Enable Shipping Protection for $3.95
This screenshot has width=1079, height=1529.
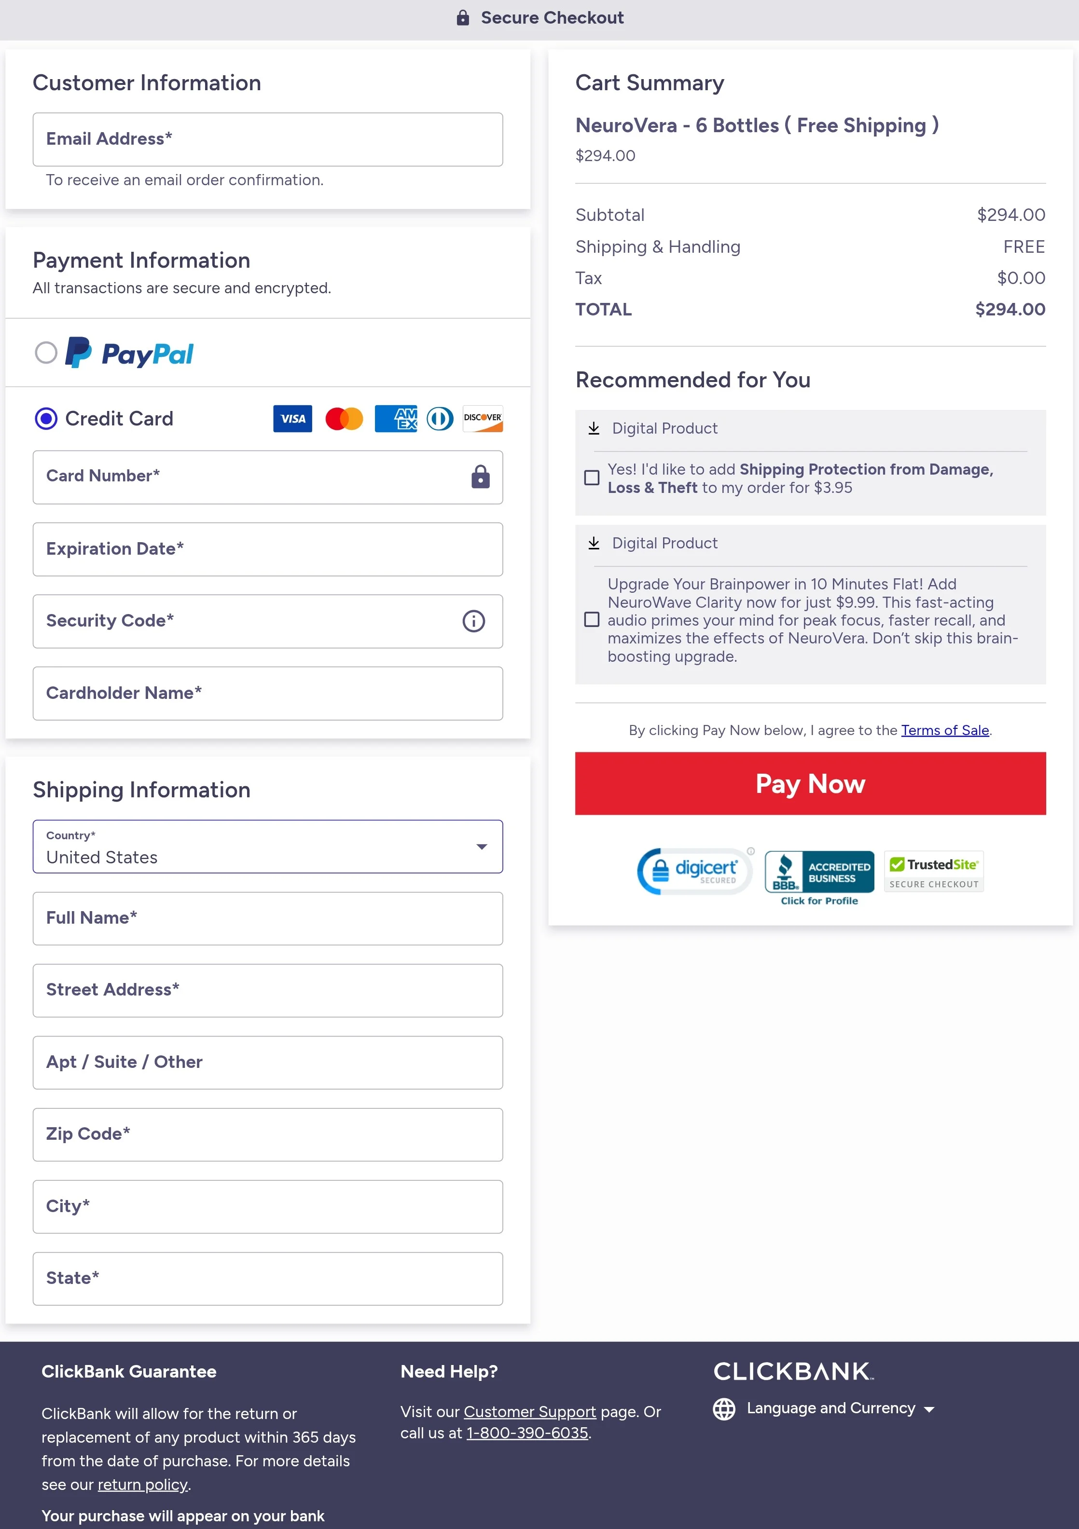[x=592, y=478]
